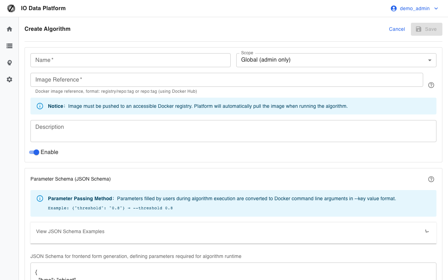Focus the Image Reference input field
448x280 pixels.
(227, 80)
